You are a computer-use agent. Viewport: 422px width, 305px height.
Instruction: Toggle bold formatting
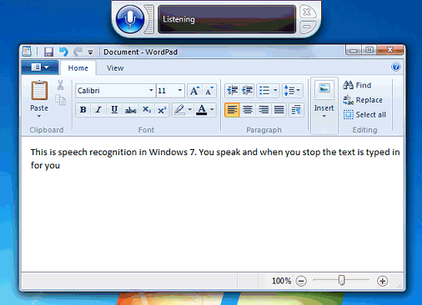[83, 110]
